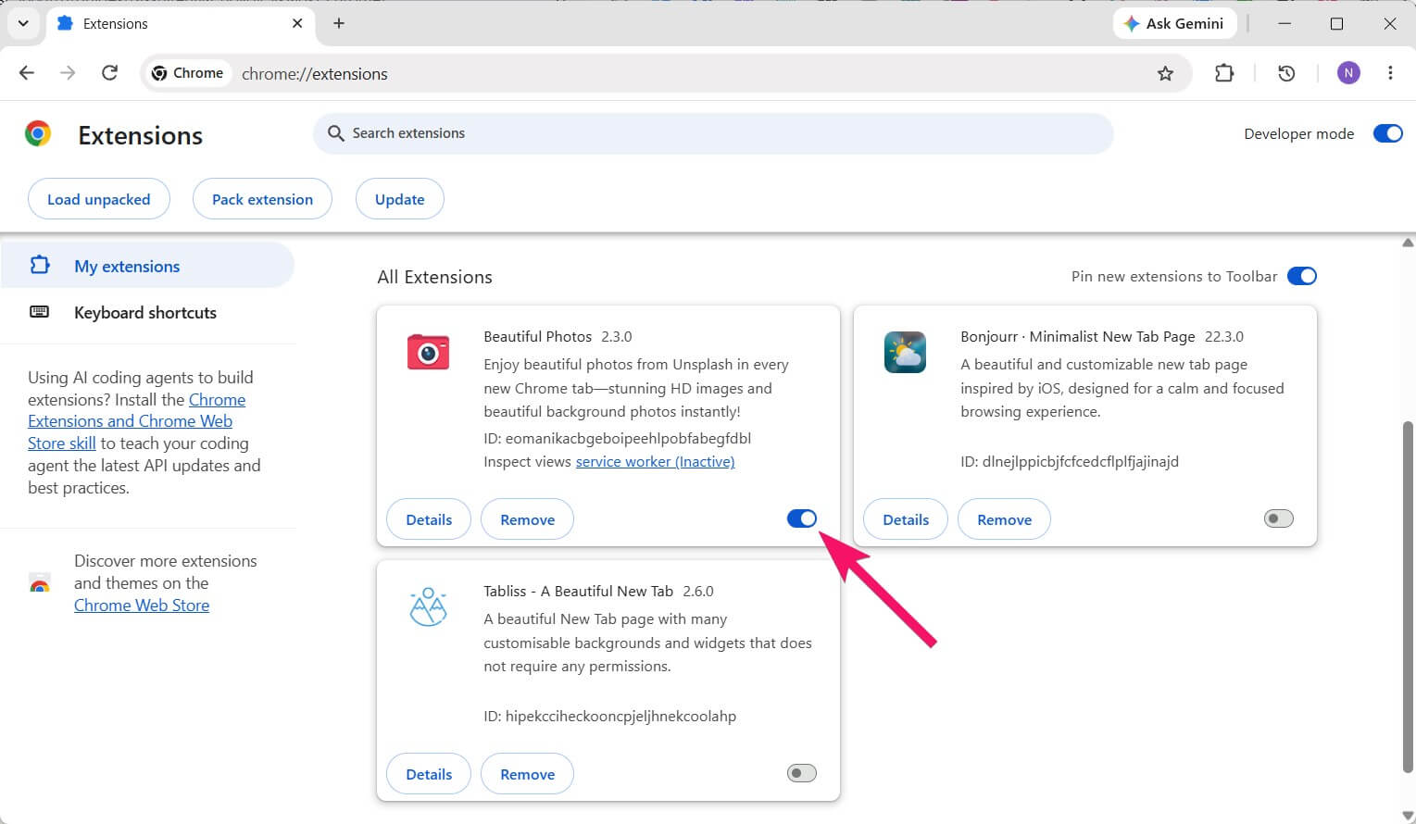1416x824 pixels.
Task: Remove the Tabliss extension
Action: pos(528,774)
